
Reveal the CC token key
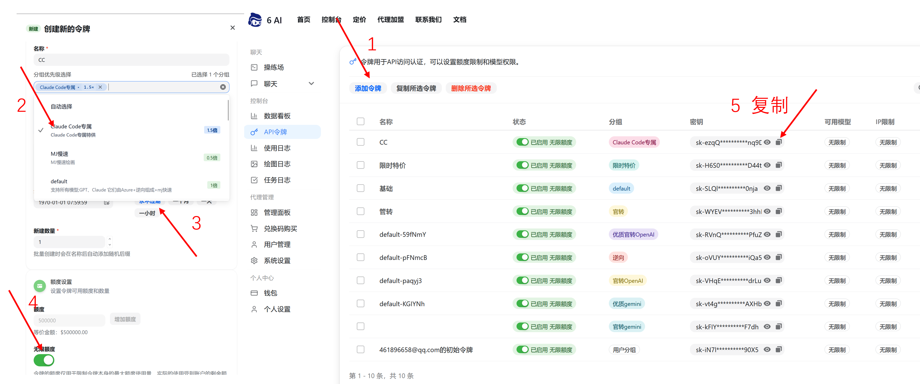pos(767,142)
